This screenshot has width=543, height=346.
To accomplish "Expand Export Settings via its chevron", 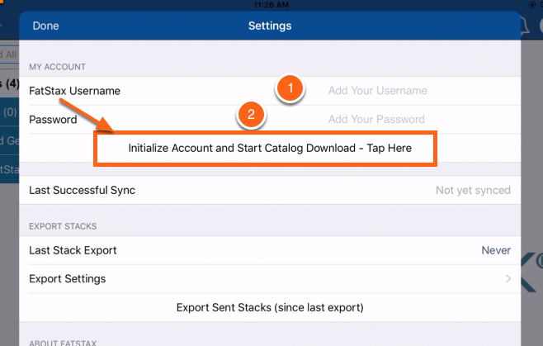I will pyautogui.click(x=508, y=279).
